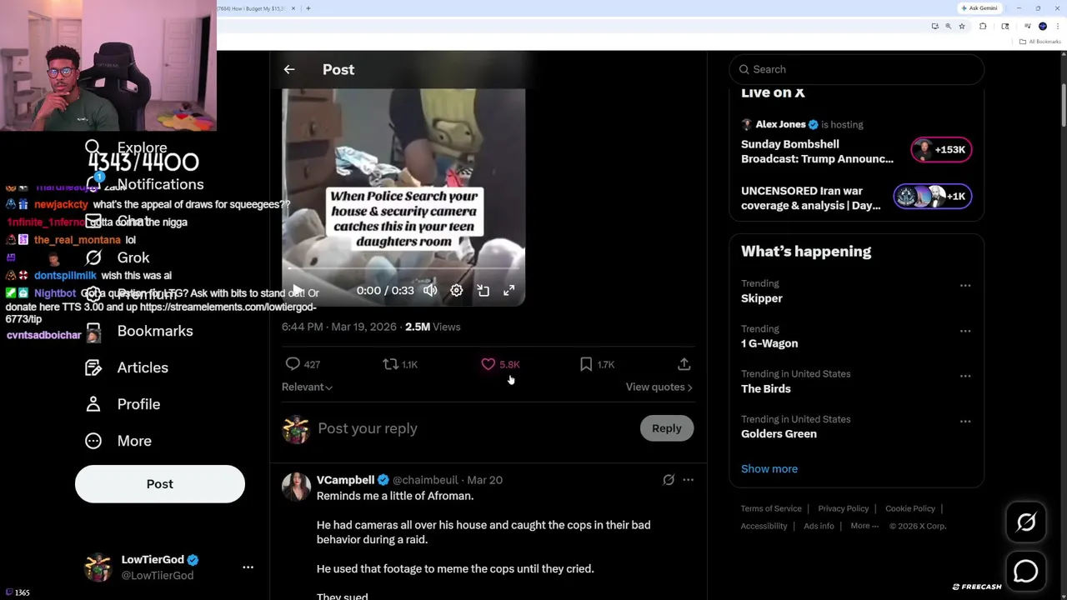The image size is (1067, 600).
Task: Click the page vertical scrollbar
Action: [1063, 106]
